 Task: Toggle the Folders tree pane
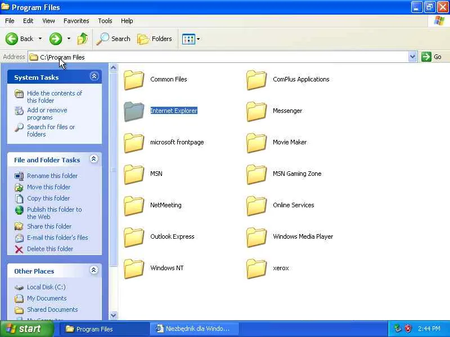[x=155, y=39]
